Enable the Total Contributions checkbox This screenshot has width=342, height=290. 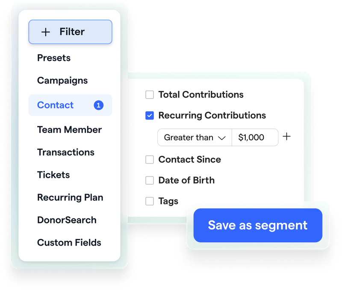[150, 95]
